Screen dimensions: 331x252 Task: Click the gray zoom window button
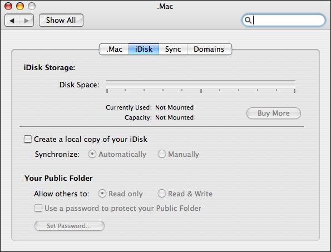point(32,6)
